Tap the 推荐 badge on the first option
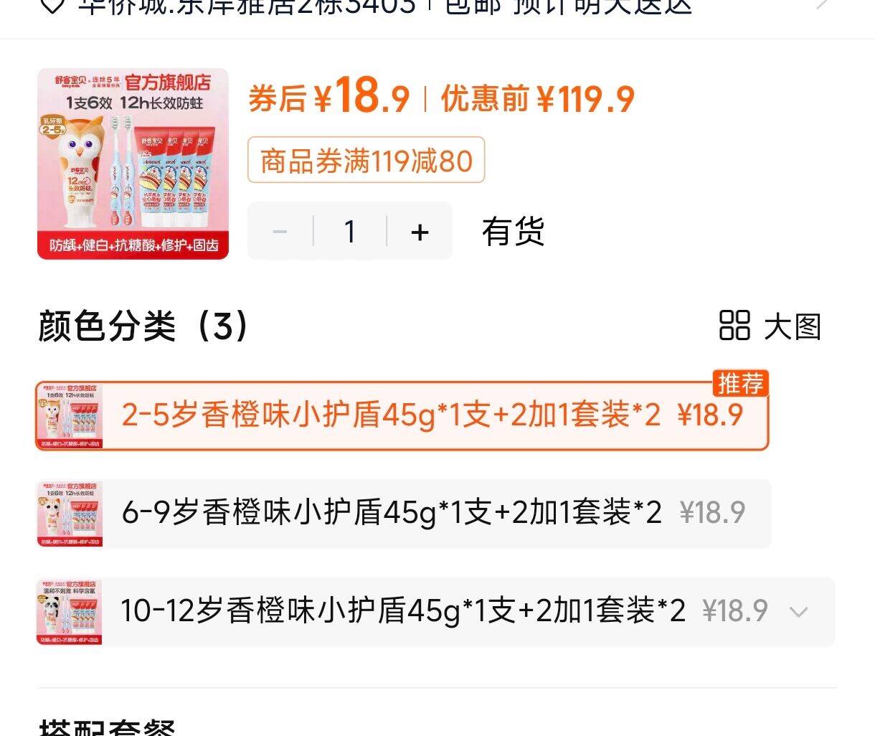The image size is (875, 736). tap(740, 383)
